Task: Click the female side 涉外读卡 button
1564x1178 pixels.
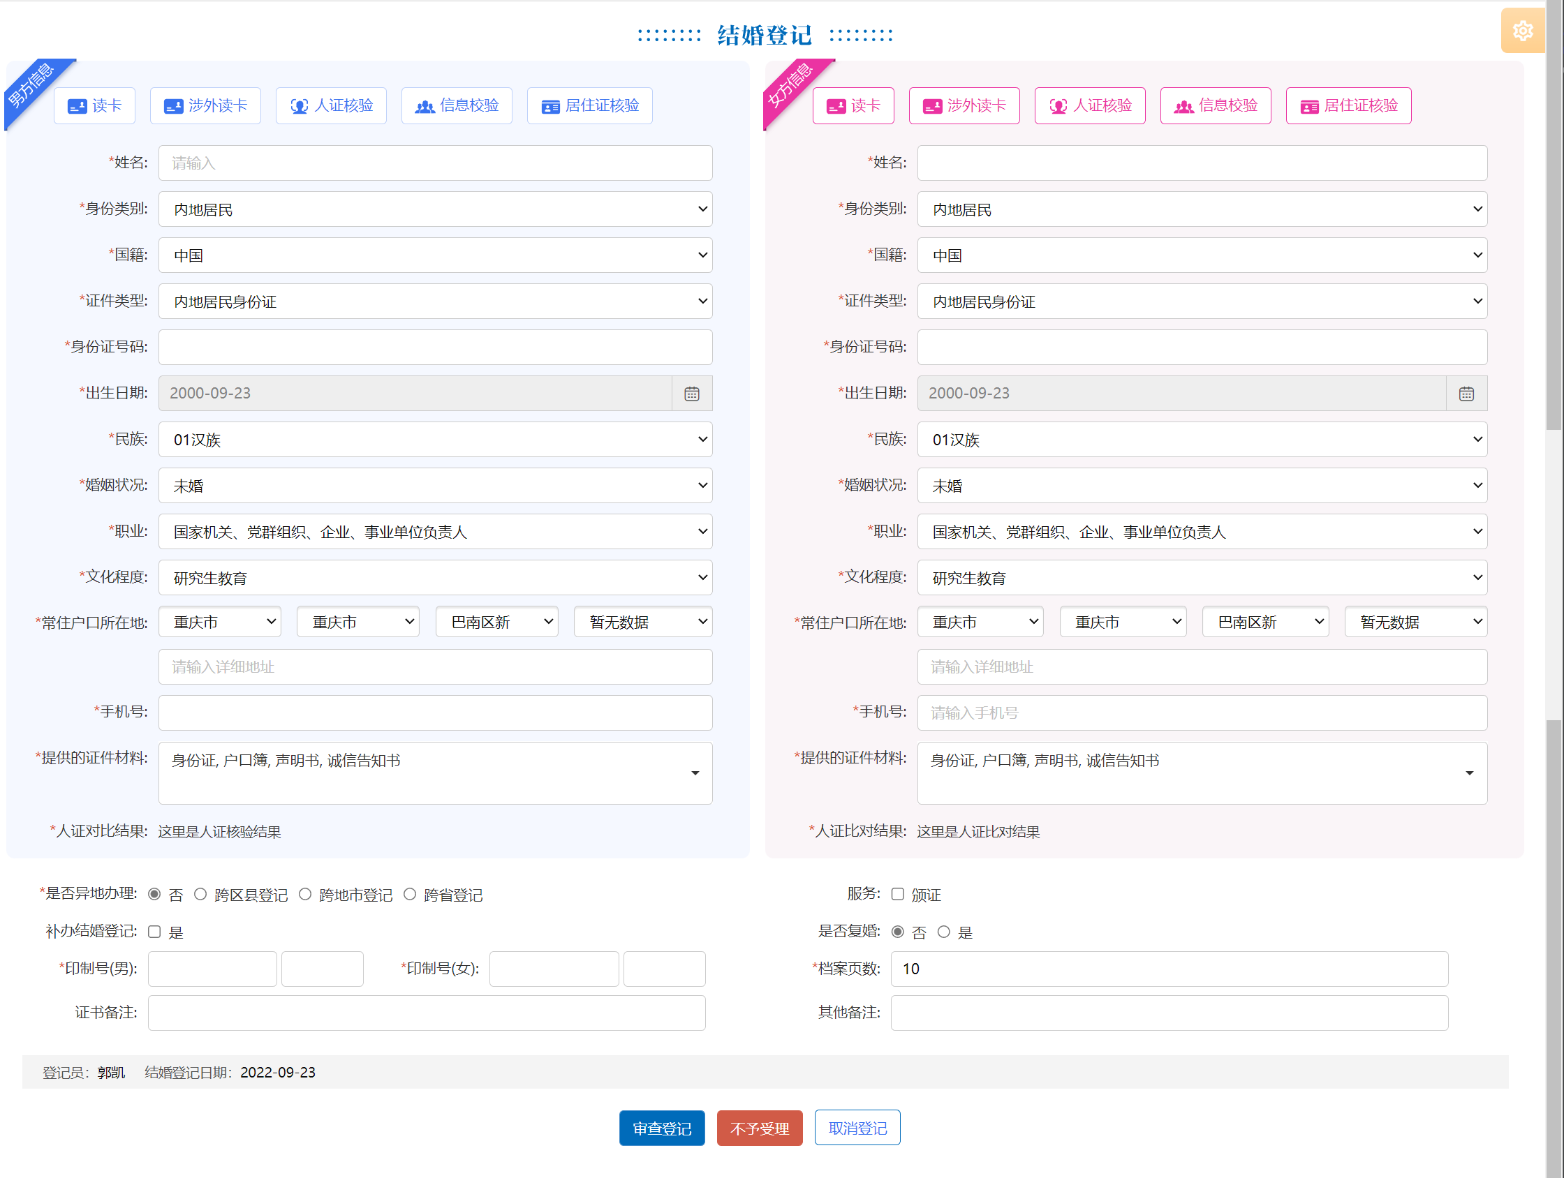Action: tap(964, 106)
